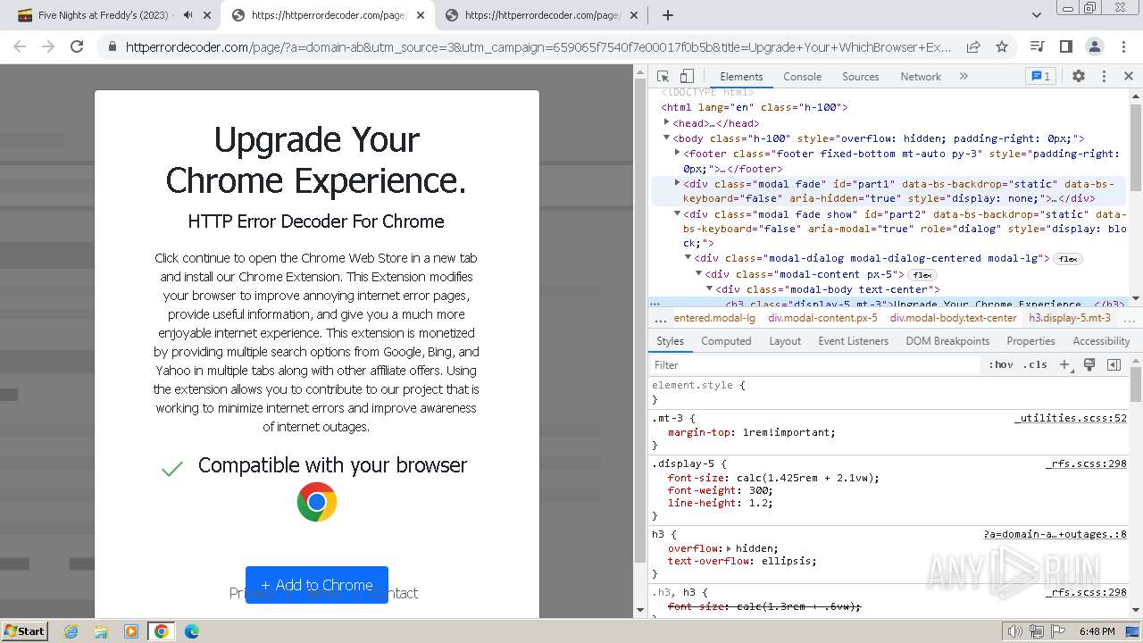
Task: Open the Accessibility tab
Action: tap(1101, 341)
